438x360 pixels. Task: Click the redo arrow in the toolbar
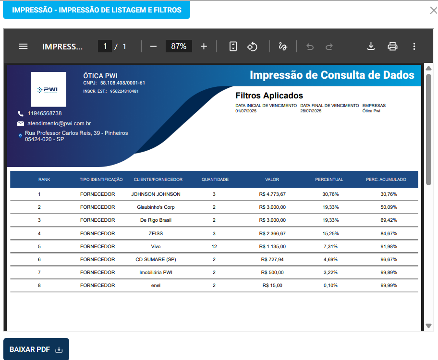pyautogui.click(x=329, y=47)
